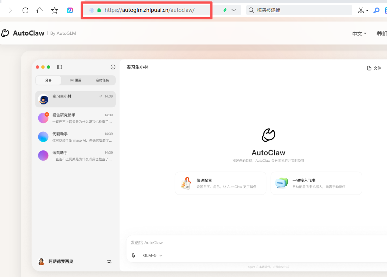The height and width of the screenshot is (277, 387).
Task: Click the green padlock security icon
Action: pos(99,10)
